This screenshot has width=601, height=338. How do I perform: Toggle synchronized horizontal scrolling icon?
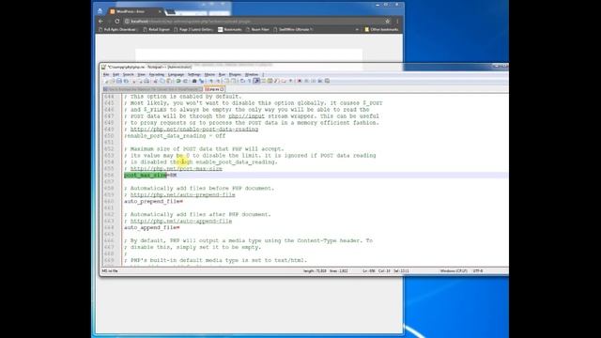point(234,81)
